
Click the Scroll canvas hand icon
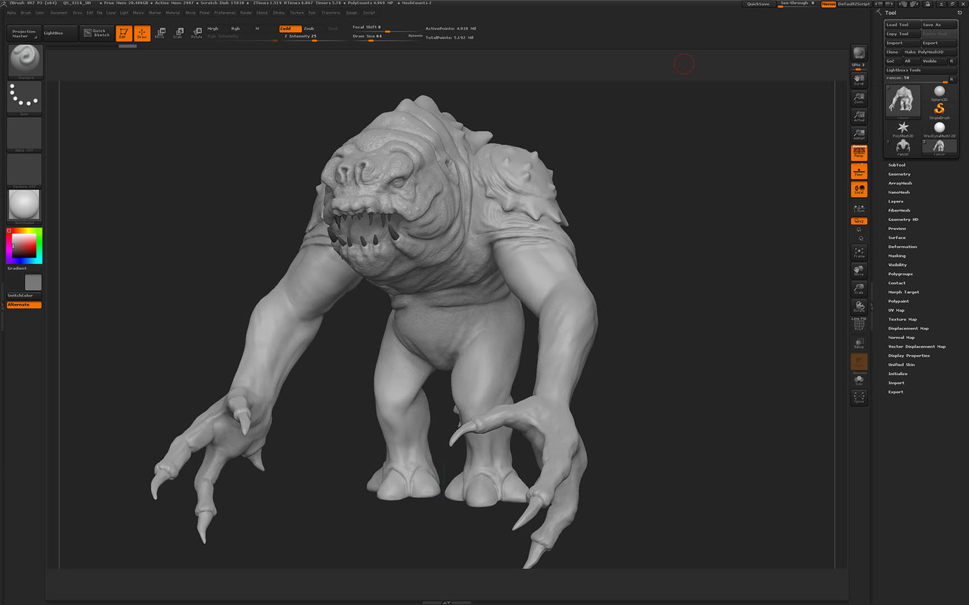[859, 79]
